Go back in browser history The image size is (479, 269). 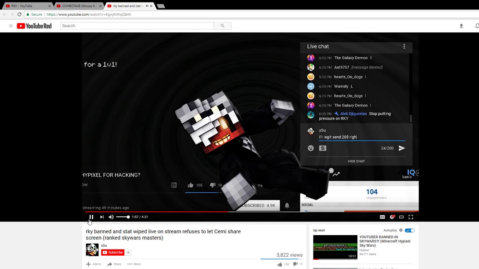[x=4, y=14]
